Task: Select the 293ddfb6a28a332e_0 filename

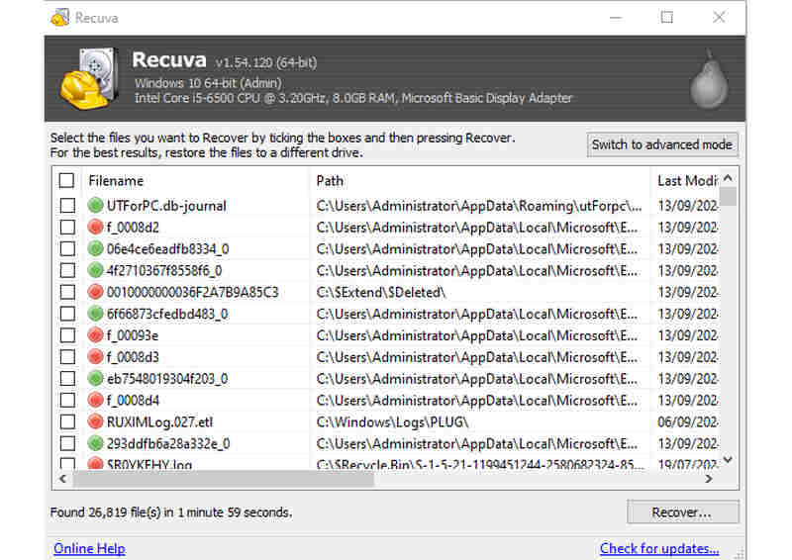Action: (168, 443)
